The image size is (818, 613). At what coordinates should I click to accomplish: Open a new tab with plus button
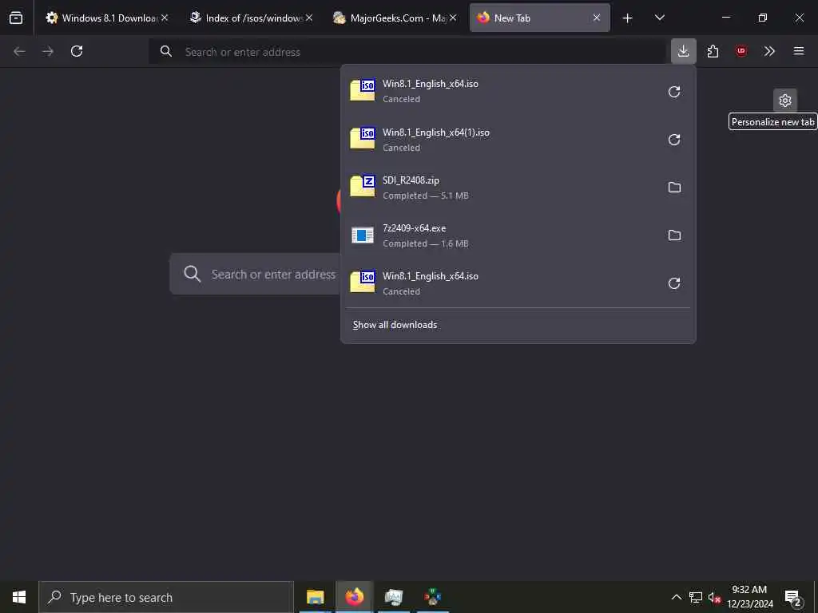(x=628, y=18)
